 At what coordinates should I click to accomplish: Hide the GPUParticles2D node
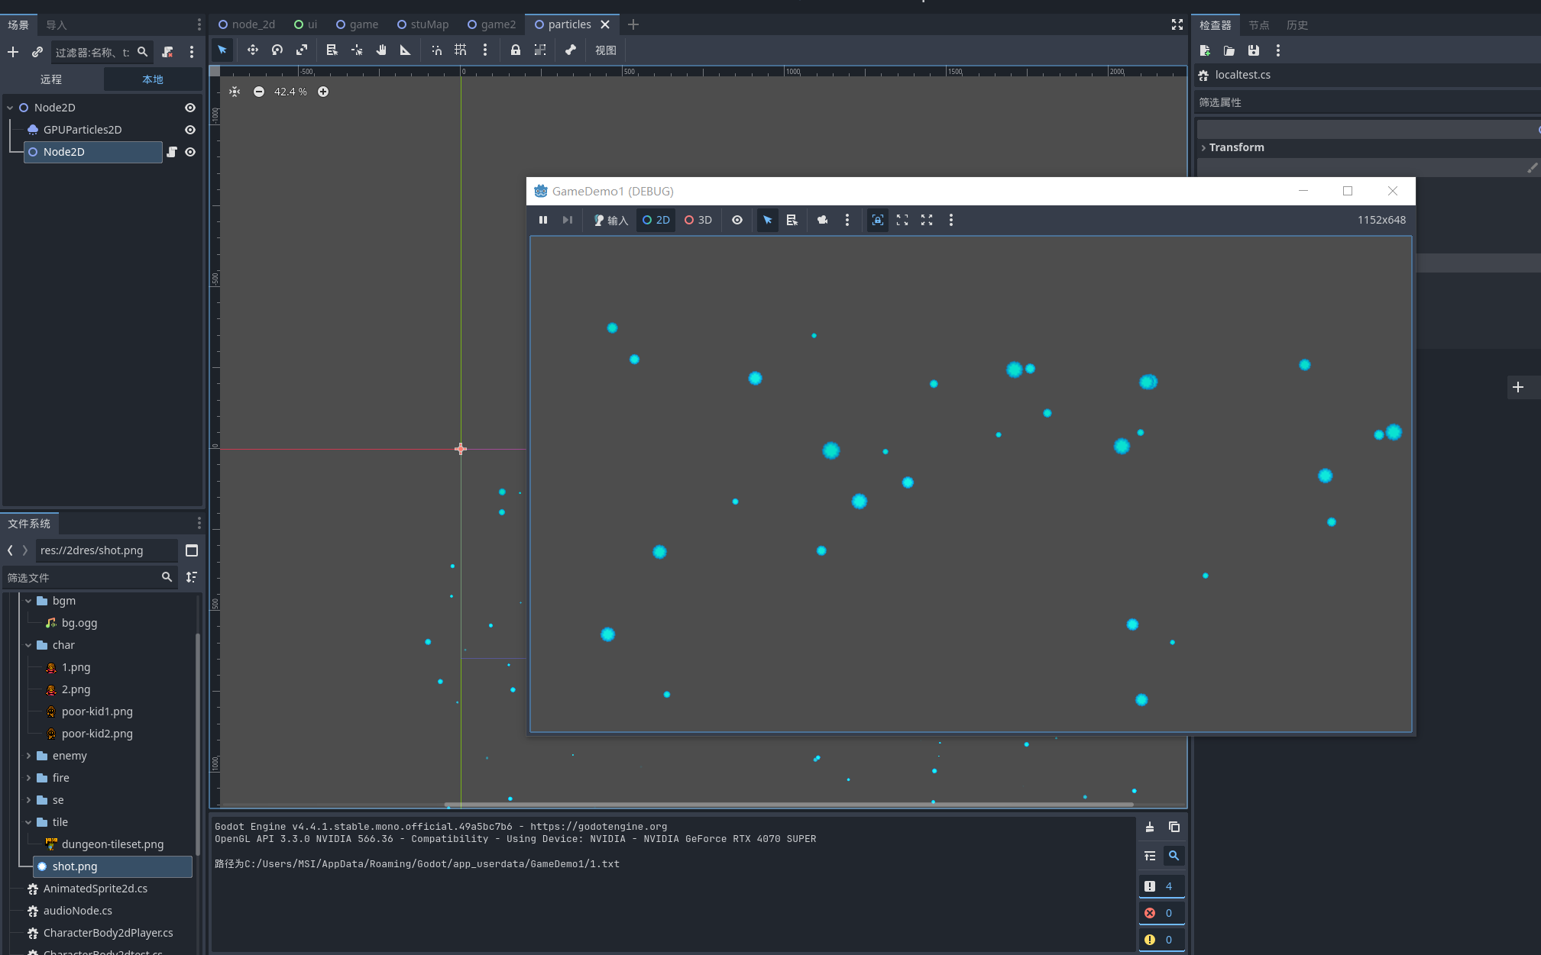click(190, 130)
